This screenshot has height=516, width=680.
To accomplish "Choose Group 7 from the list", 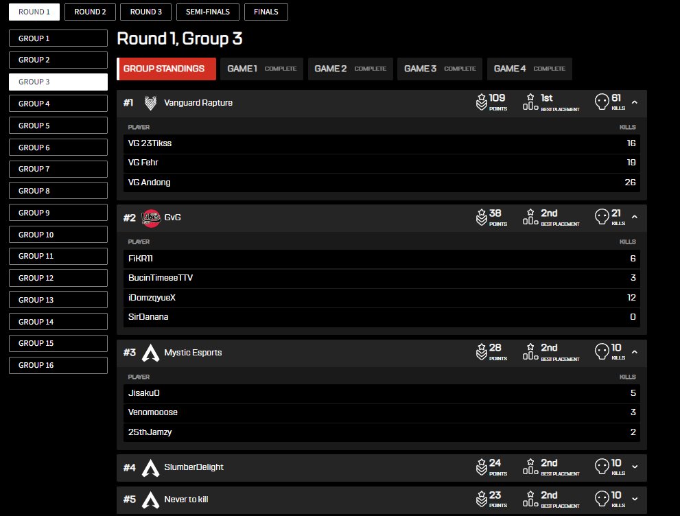I will click(x=58, y=169).
